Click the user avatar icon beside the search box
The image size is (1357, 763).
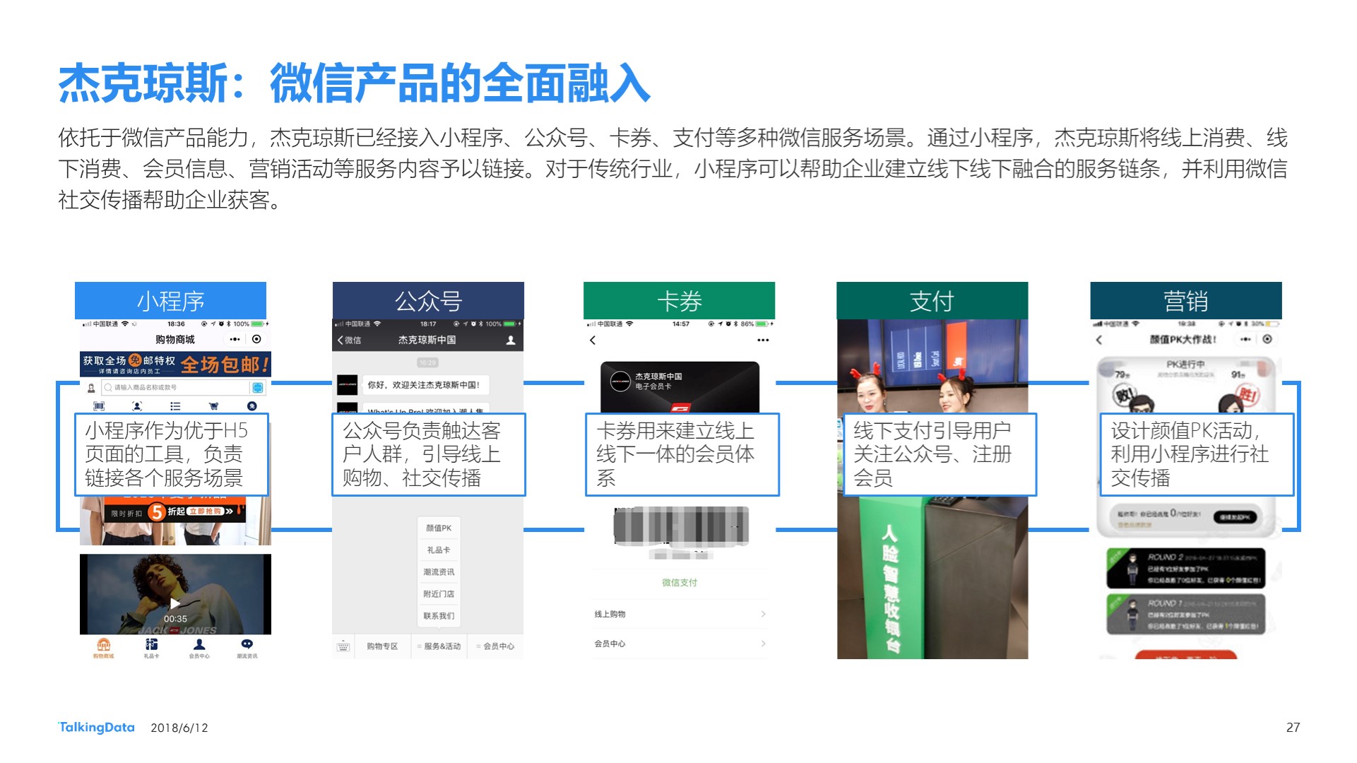pos(90,388)
